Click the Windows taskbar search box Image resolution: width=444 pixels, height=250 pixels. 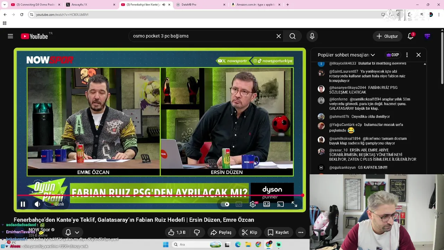pyautogui.click(x=197, y=244)
